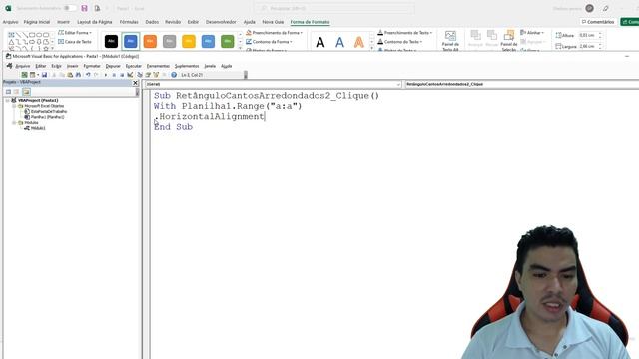This screenshot has height=359, width=639.
Task: Choose the yellow shape style swatch
Action: pyautogui.click(x=189, y=41)
